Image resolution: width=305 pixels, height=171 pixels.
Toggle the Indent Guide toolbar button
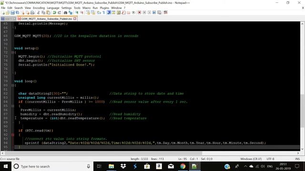[x=109, y=13]
